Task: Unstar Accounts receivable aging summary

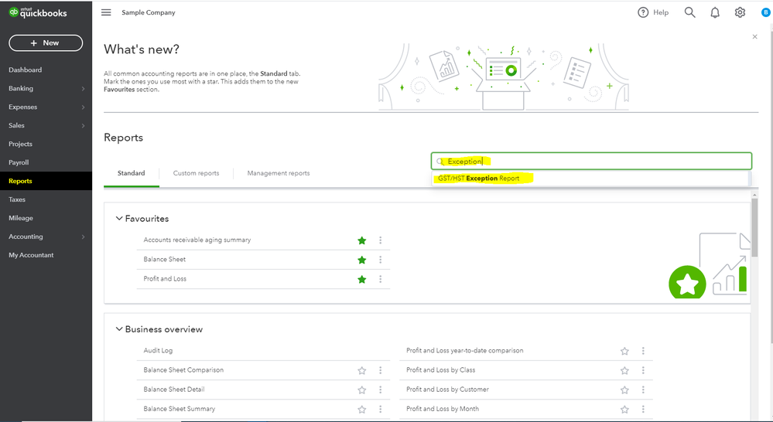Action: (361, 240)
